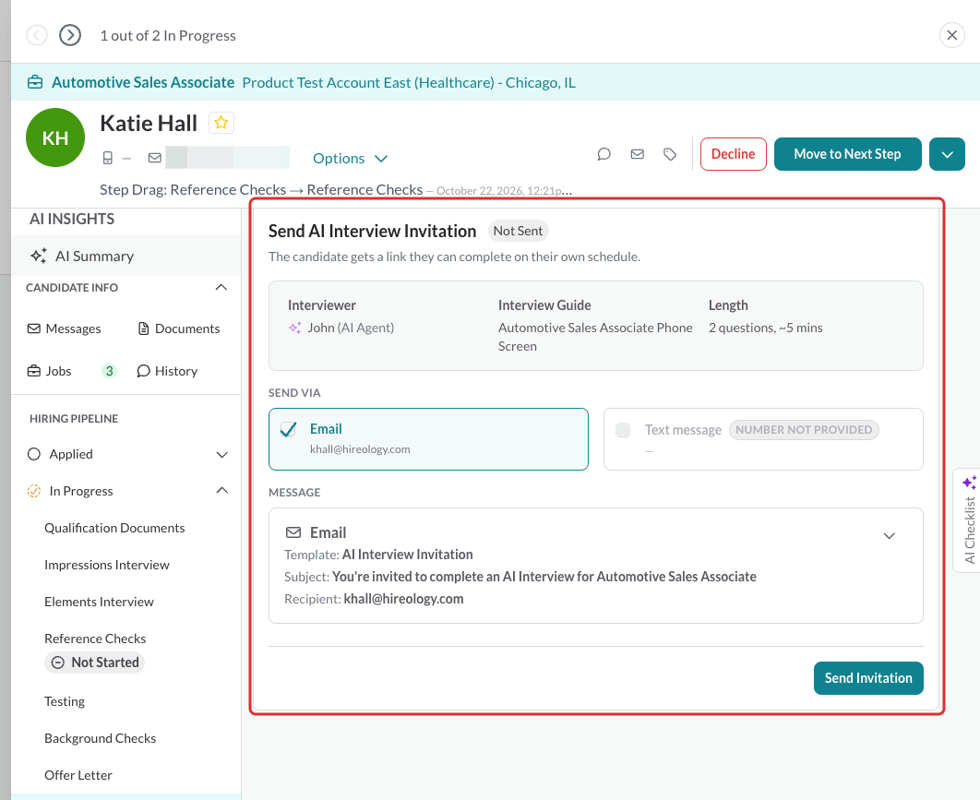Select Testing step
The image size is (980, 800).
click(x=65, y=701)
